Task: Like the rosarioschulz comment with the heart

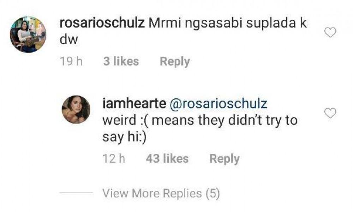Action: pyautogui.click(x=330, y=33)
